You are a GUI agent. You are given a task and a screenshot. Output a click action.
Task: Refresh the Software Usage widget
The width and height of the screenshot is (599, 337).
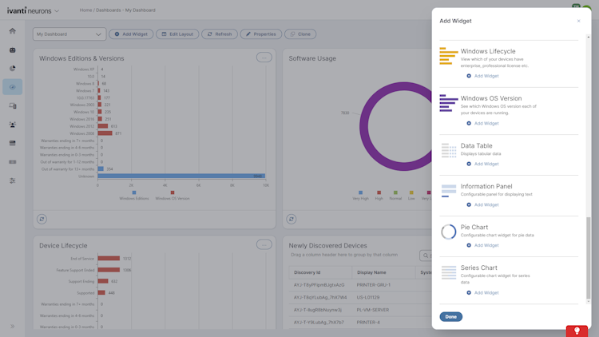pos(292,219)
